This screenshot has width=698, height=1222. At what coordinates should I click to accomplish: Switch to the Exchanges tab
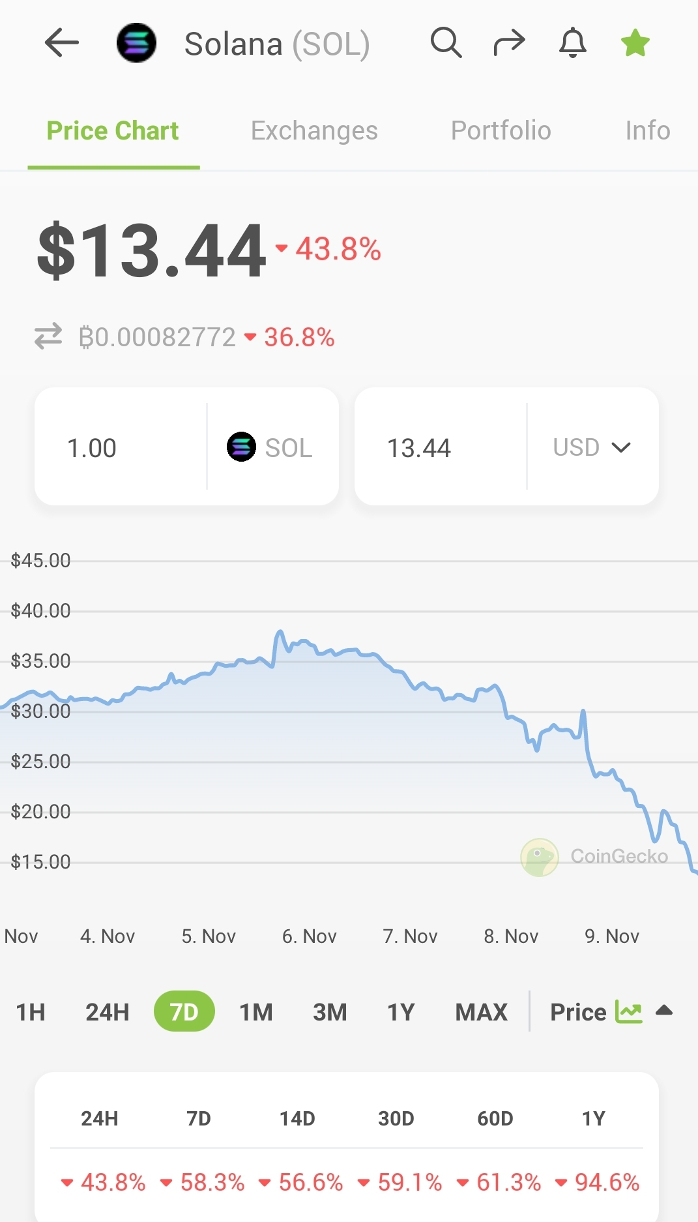(x=314, y=130)
